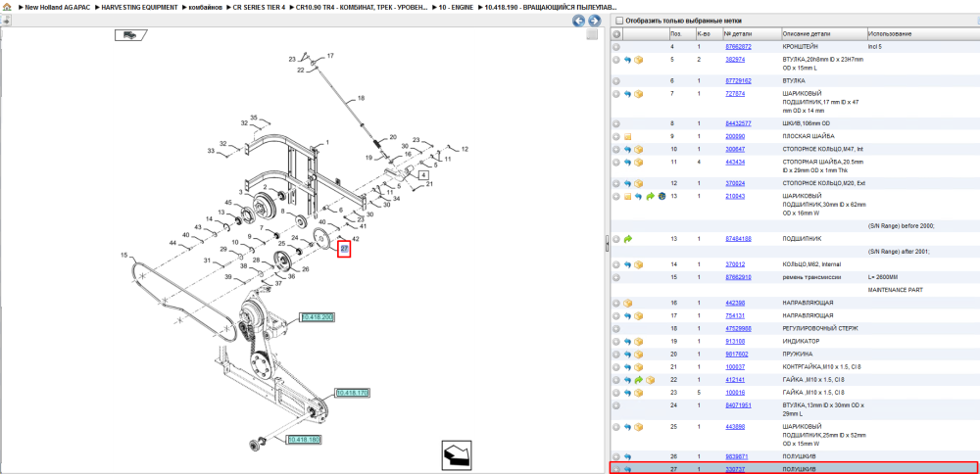Open the 10.418.170 diagram reference label
This screenshot has width=980, height=474.
352,393
